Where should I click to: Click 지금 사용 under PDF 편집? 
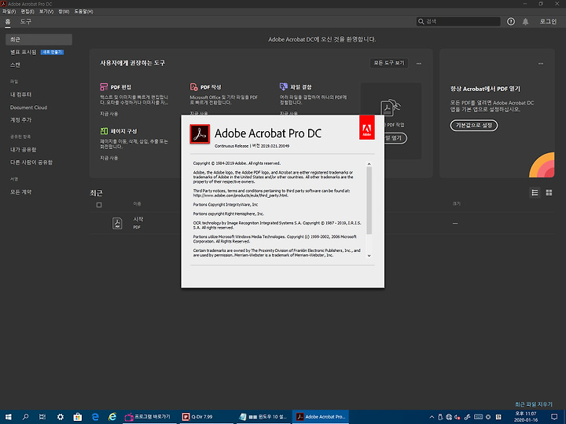click(109, 114)
